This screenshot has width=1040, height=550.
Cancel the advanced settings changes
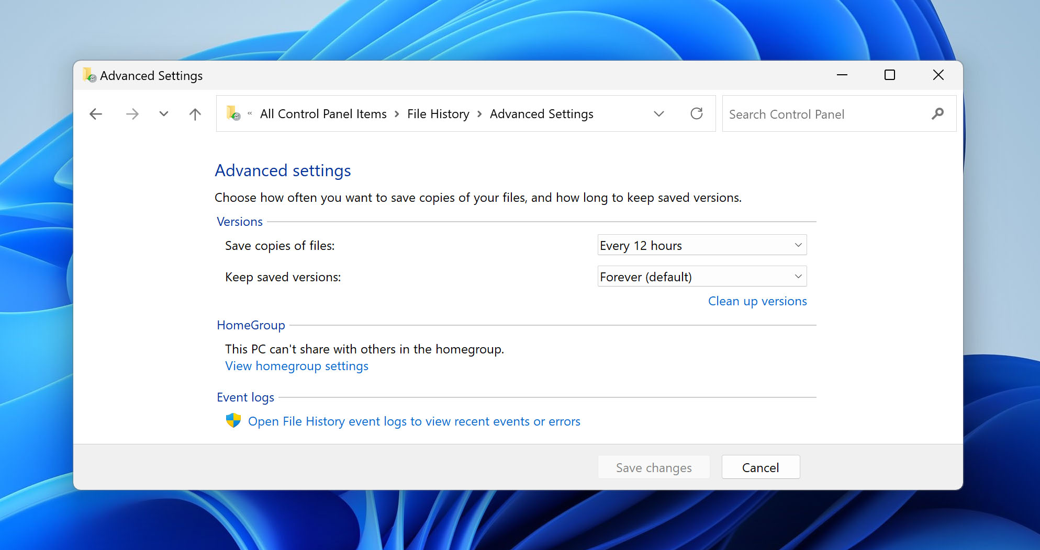click(761, 467)
